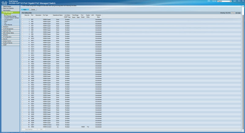The height and width of the screenshot is (133, 245).
Task: Open Loopback Detection Settings page
Action: pyautogui.click(x=11, y=18)
